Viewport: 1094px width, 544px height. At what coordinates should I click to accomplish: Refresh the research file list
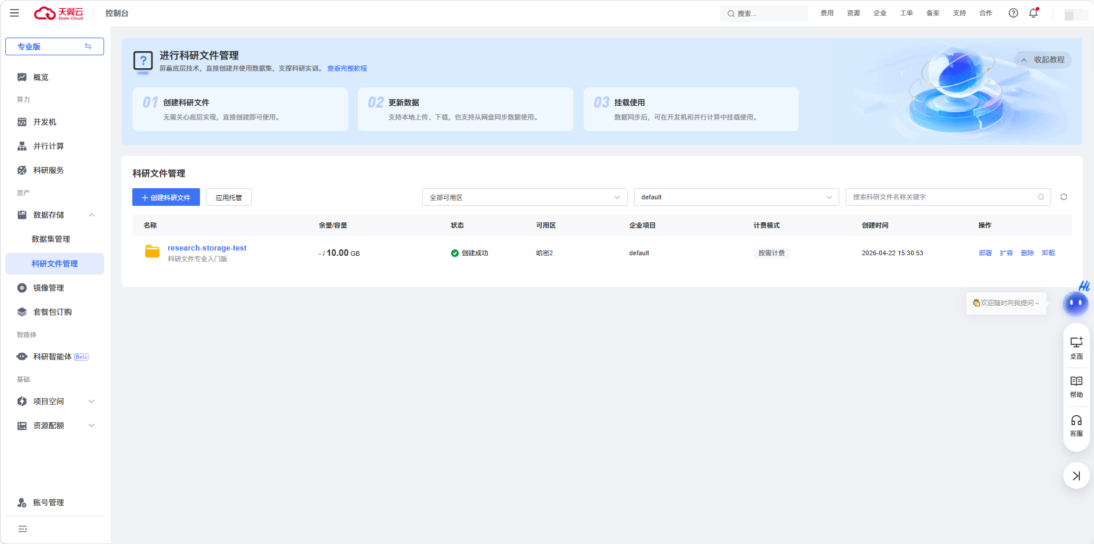coord(1063,197)
